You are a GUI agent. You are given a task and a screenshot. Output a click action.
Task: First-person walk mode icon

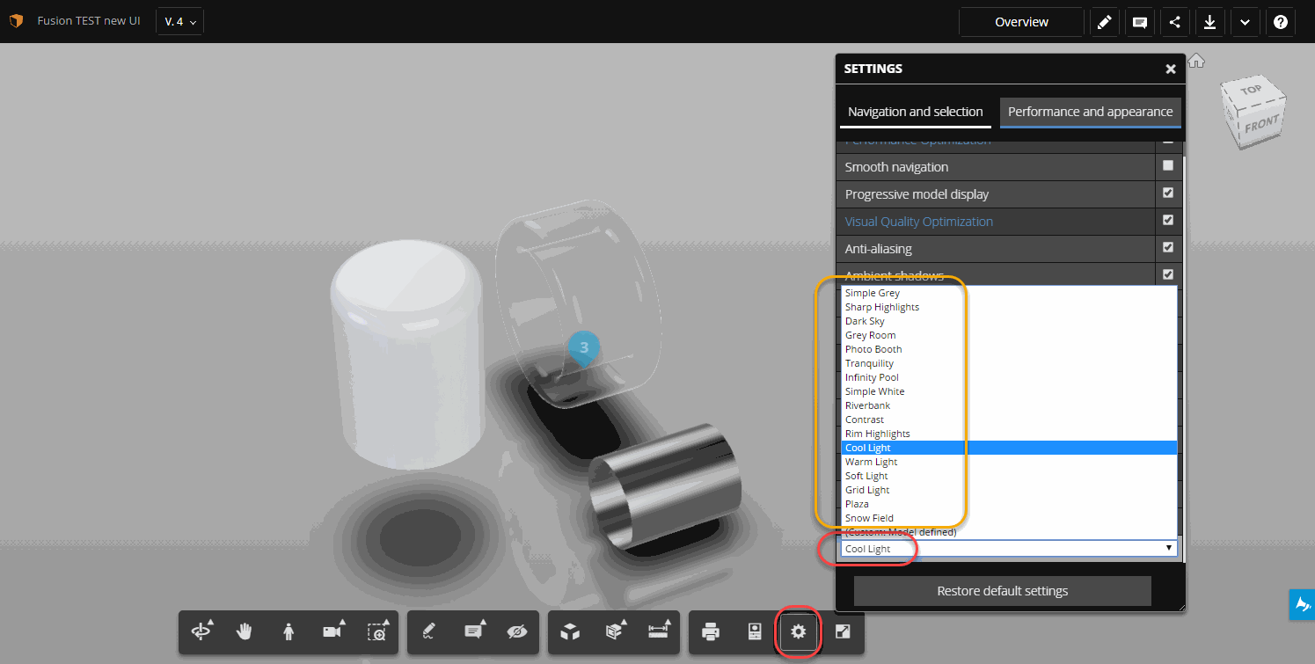point(289,631)
